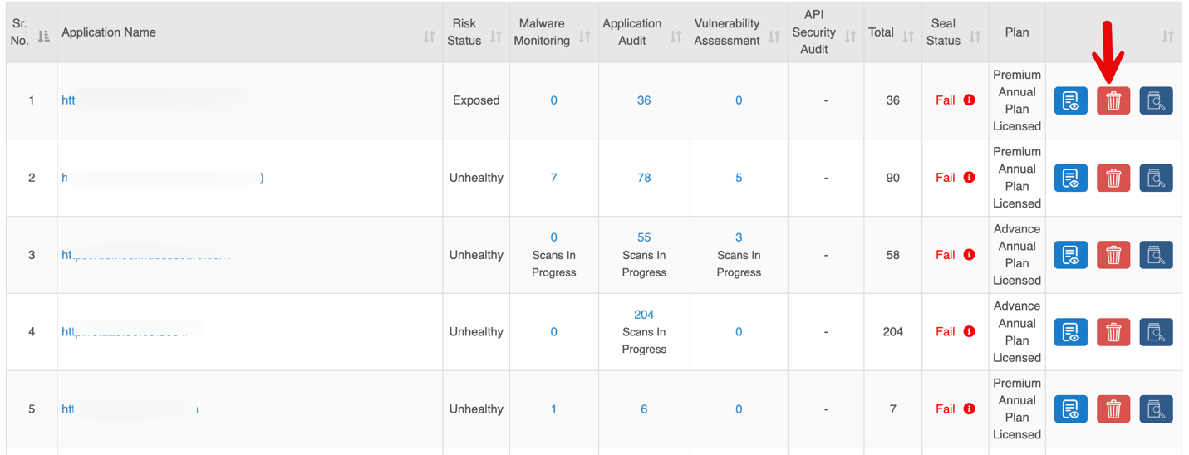The image size is (1189, 455).
Task: Click Vulnerability Assessment count 3 in row 3
Action: tap(739, 237)
